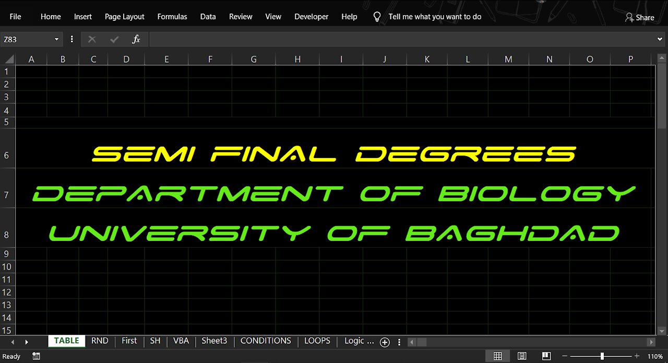Screen dimensions: 668x363
Task: Open the Data ribbon tab
Action: pyautogui.click(x=208, y=17)
